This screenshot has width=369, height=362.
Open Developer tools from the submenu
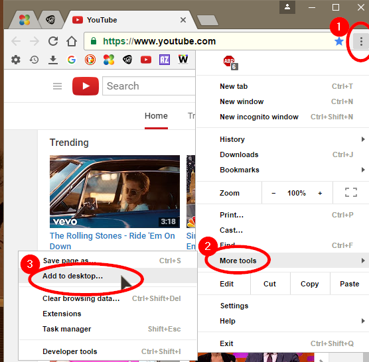click(108, 351)
